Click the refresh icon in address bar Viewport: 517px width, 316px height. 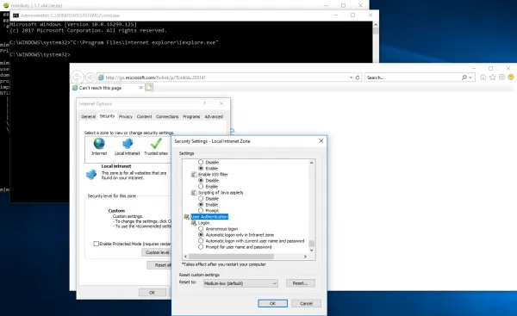[x=358, y=77]
